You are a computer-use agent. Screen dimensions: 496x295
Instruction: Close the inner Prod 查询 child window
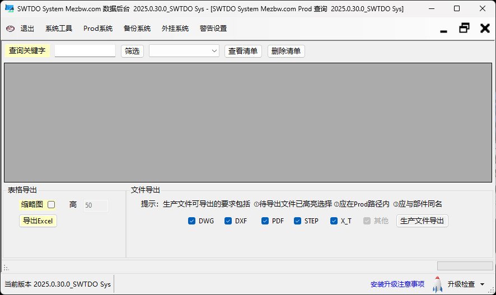(x=485, y=28)
